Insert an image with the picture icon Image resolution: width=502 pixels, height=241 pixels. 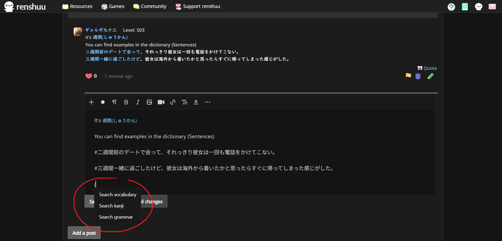pos(149,102)
